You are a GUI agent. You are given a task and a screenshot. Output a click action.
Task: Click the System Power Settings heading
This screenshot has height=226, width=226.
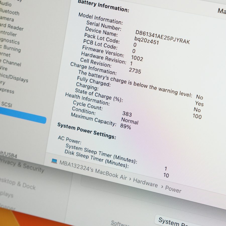pyautogui.click(x=87, y=131)
